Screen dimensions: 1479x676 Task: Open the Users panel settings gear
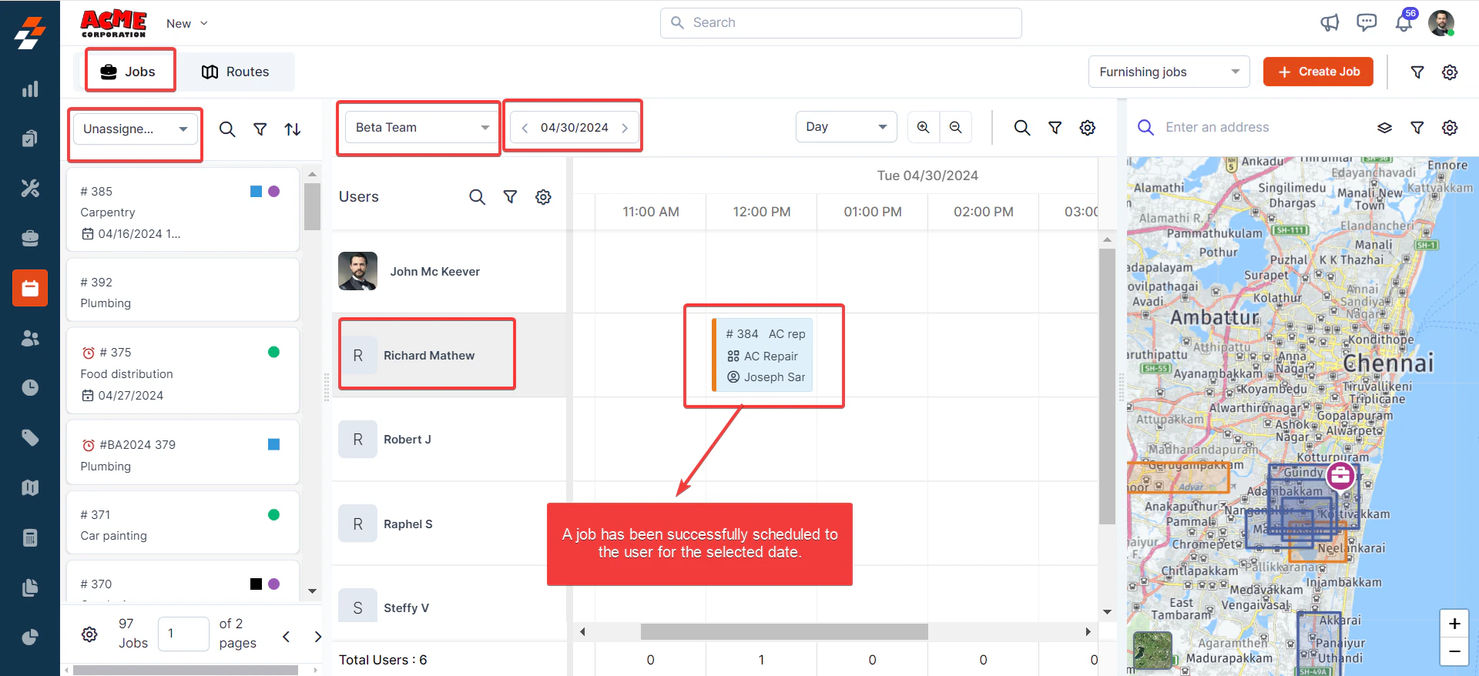coord(543,197)
